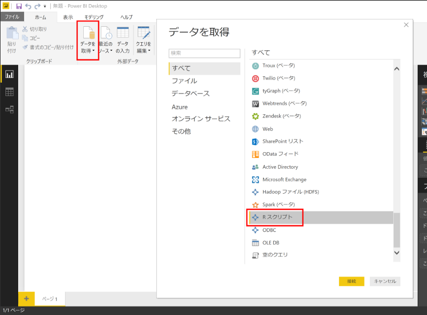This screenshot has height=315, width=427.
Task: Choose Microsoft Exchange data source
Action: (321, 179)
